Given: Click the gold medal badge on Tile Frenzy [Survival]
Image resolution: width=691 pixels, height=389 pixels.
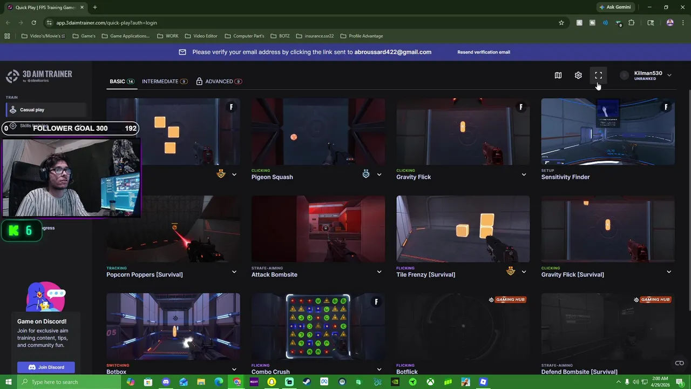Looking at the screenshot, I should pyautogui.click(x=511, y=271).
